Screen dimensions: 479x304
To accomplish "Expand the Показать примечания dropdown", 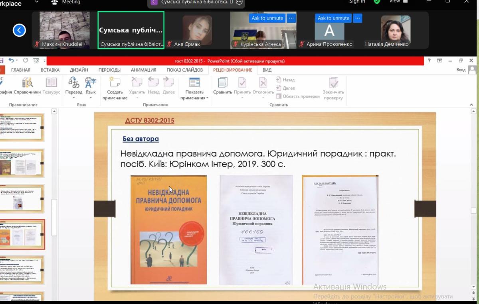I will 194,98.
